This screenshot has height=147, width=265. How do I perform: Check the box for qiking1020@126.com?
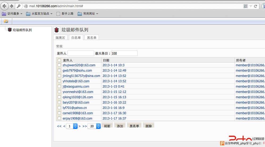[59, 97]
